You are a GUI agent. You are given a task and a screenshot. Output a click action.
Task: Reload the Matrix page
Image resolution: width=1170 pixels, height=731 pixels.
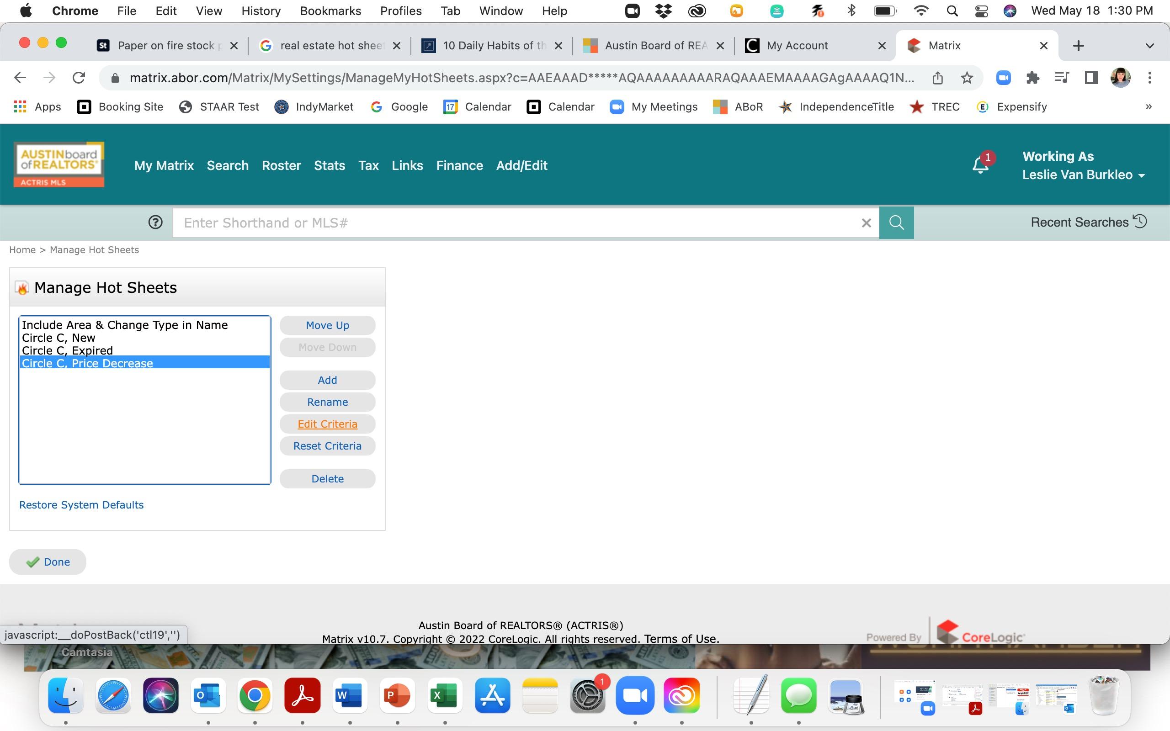coord(79,78)
